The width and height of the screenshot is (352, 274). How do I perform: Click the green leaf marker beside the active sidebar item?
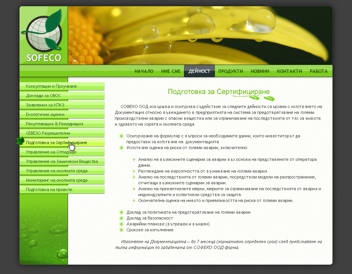(x=20, y=141)
